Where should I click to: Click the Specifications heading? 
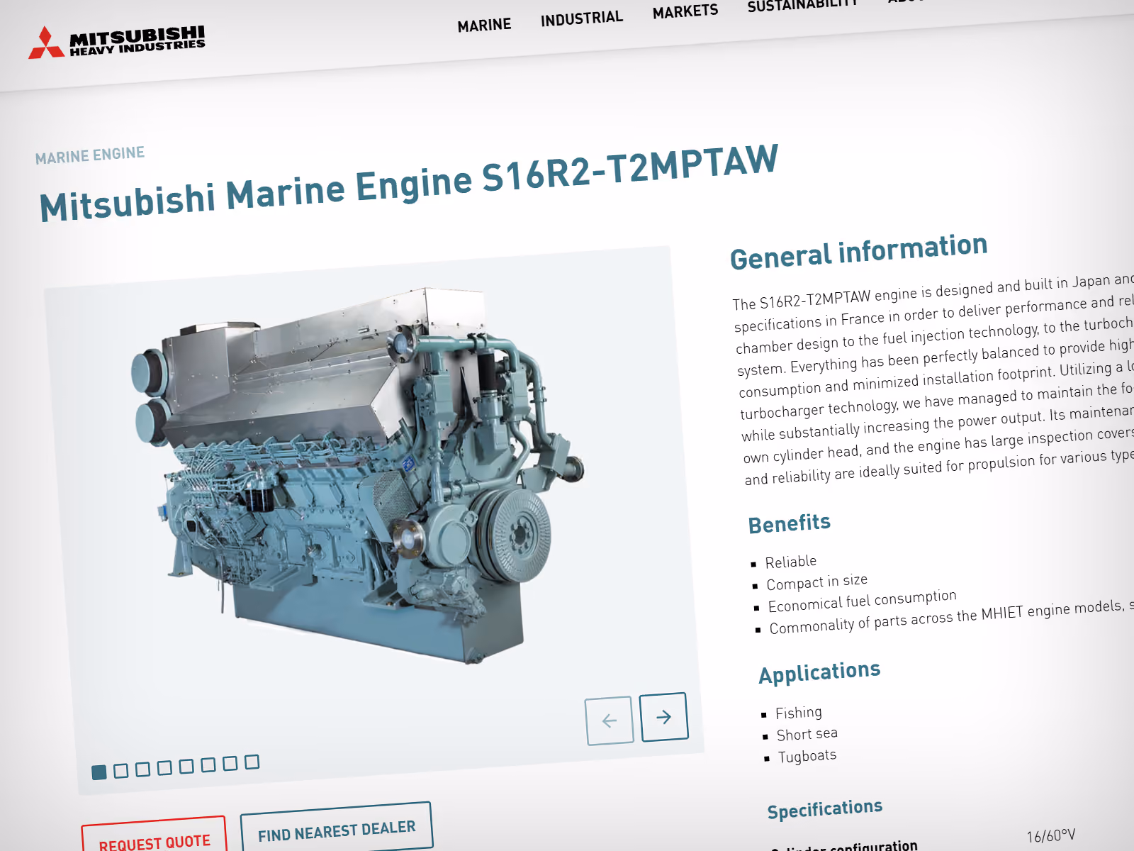[x=825, y=809]
